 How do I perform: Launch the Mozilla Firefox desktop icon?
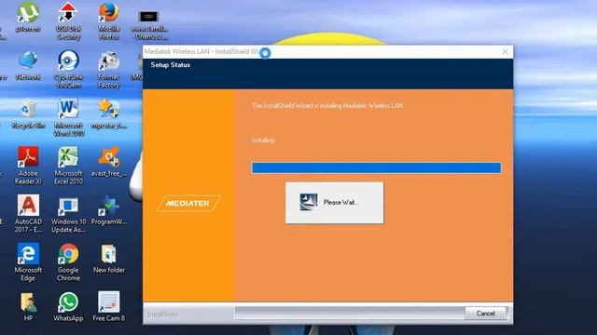pyautogui.click(x=109, y=20)
